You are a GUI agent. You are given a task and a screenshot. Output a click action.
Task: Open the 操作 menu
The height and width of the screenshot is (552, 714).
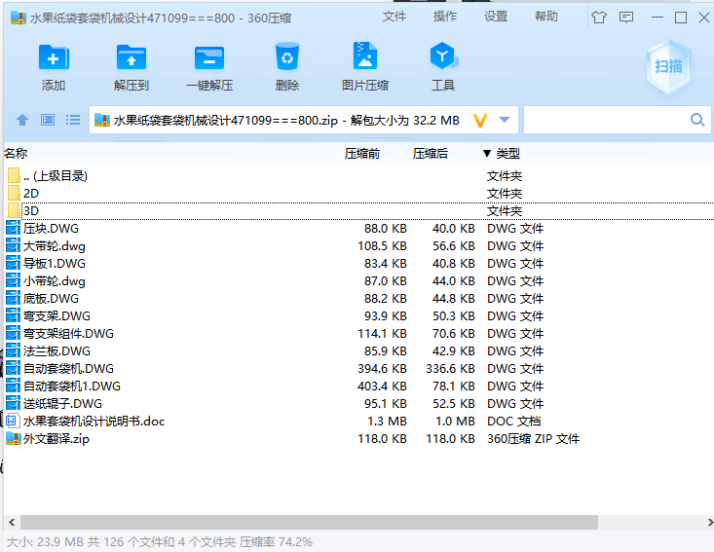445,17
